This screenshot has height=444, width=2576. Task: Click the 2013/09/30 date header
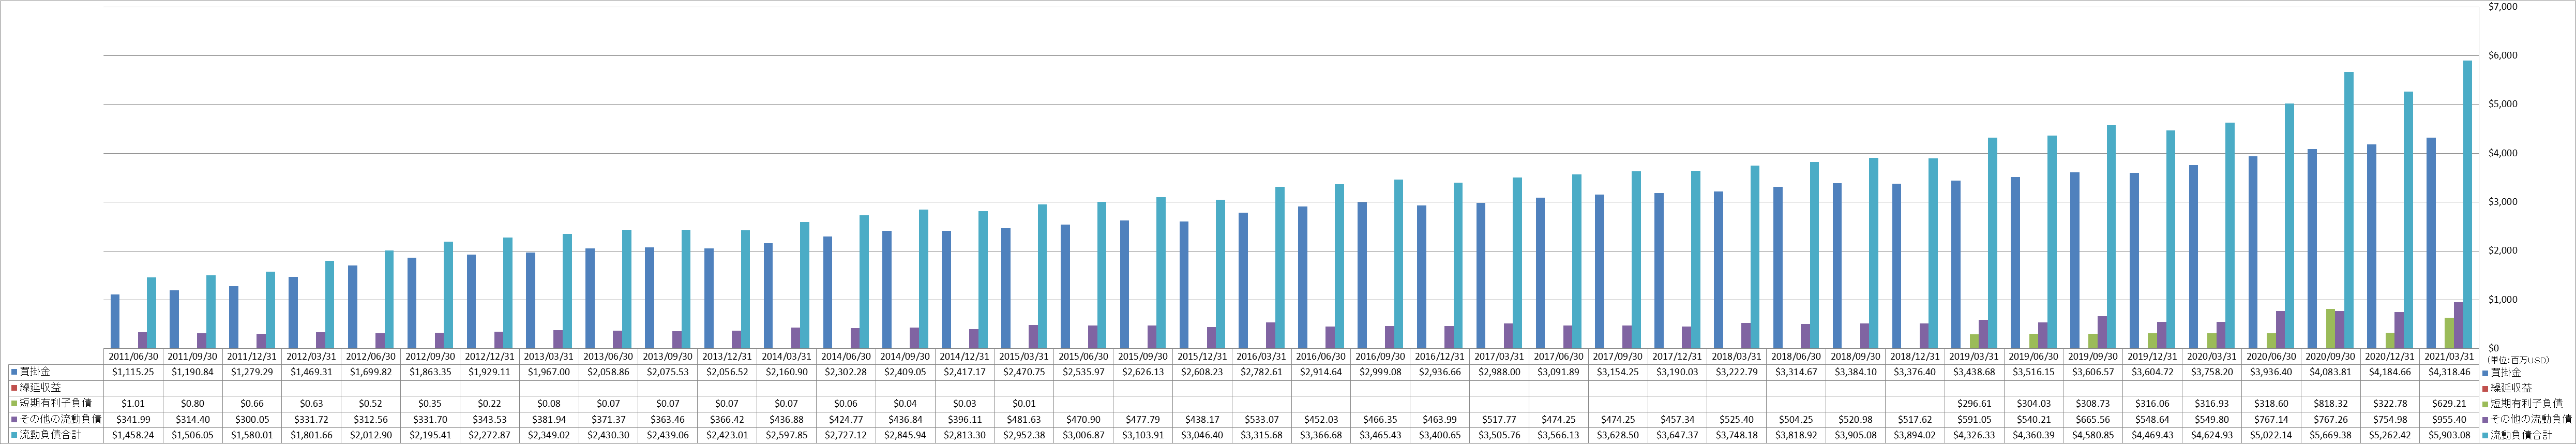[668, 356]
